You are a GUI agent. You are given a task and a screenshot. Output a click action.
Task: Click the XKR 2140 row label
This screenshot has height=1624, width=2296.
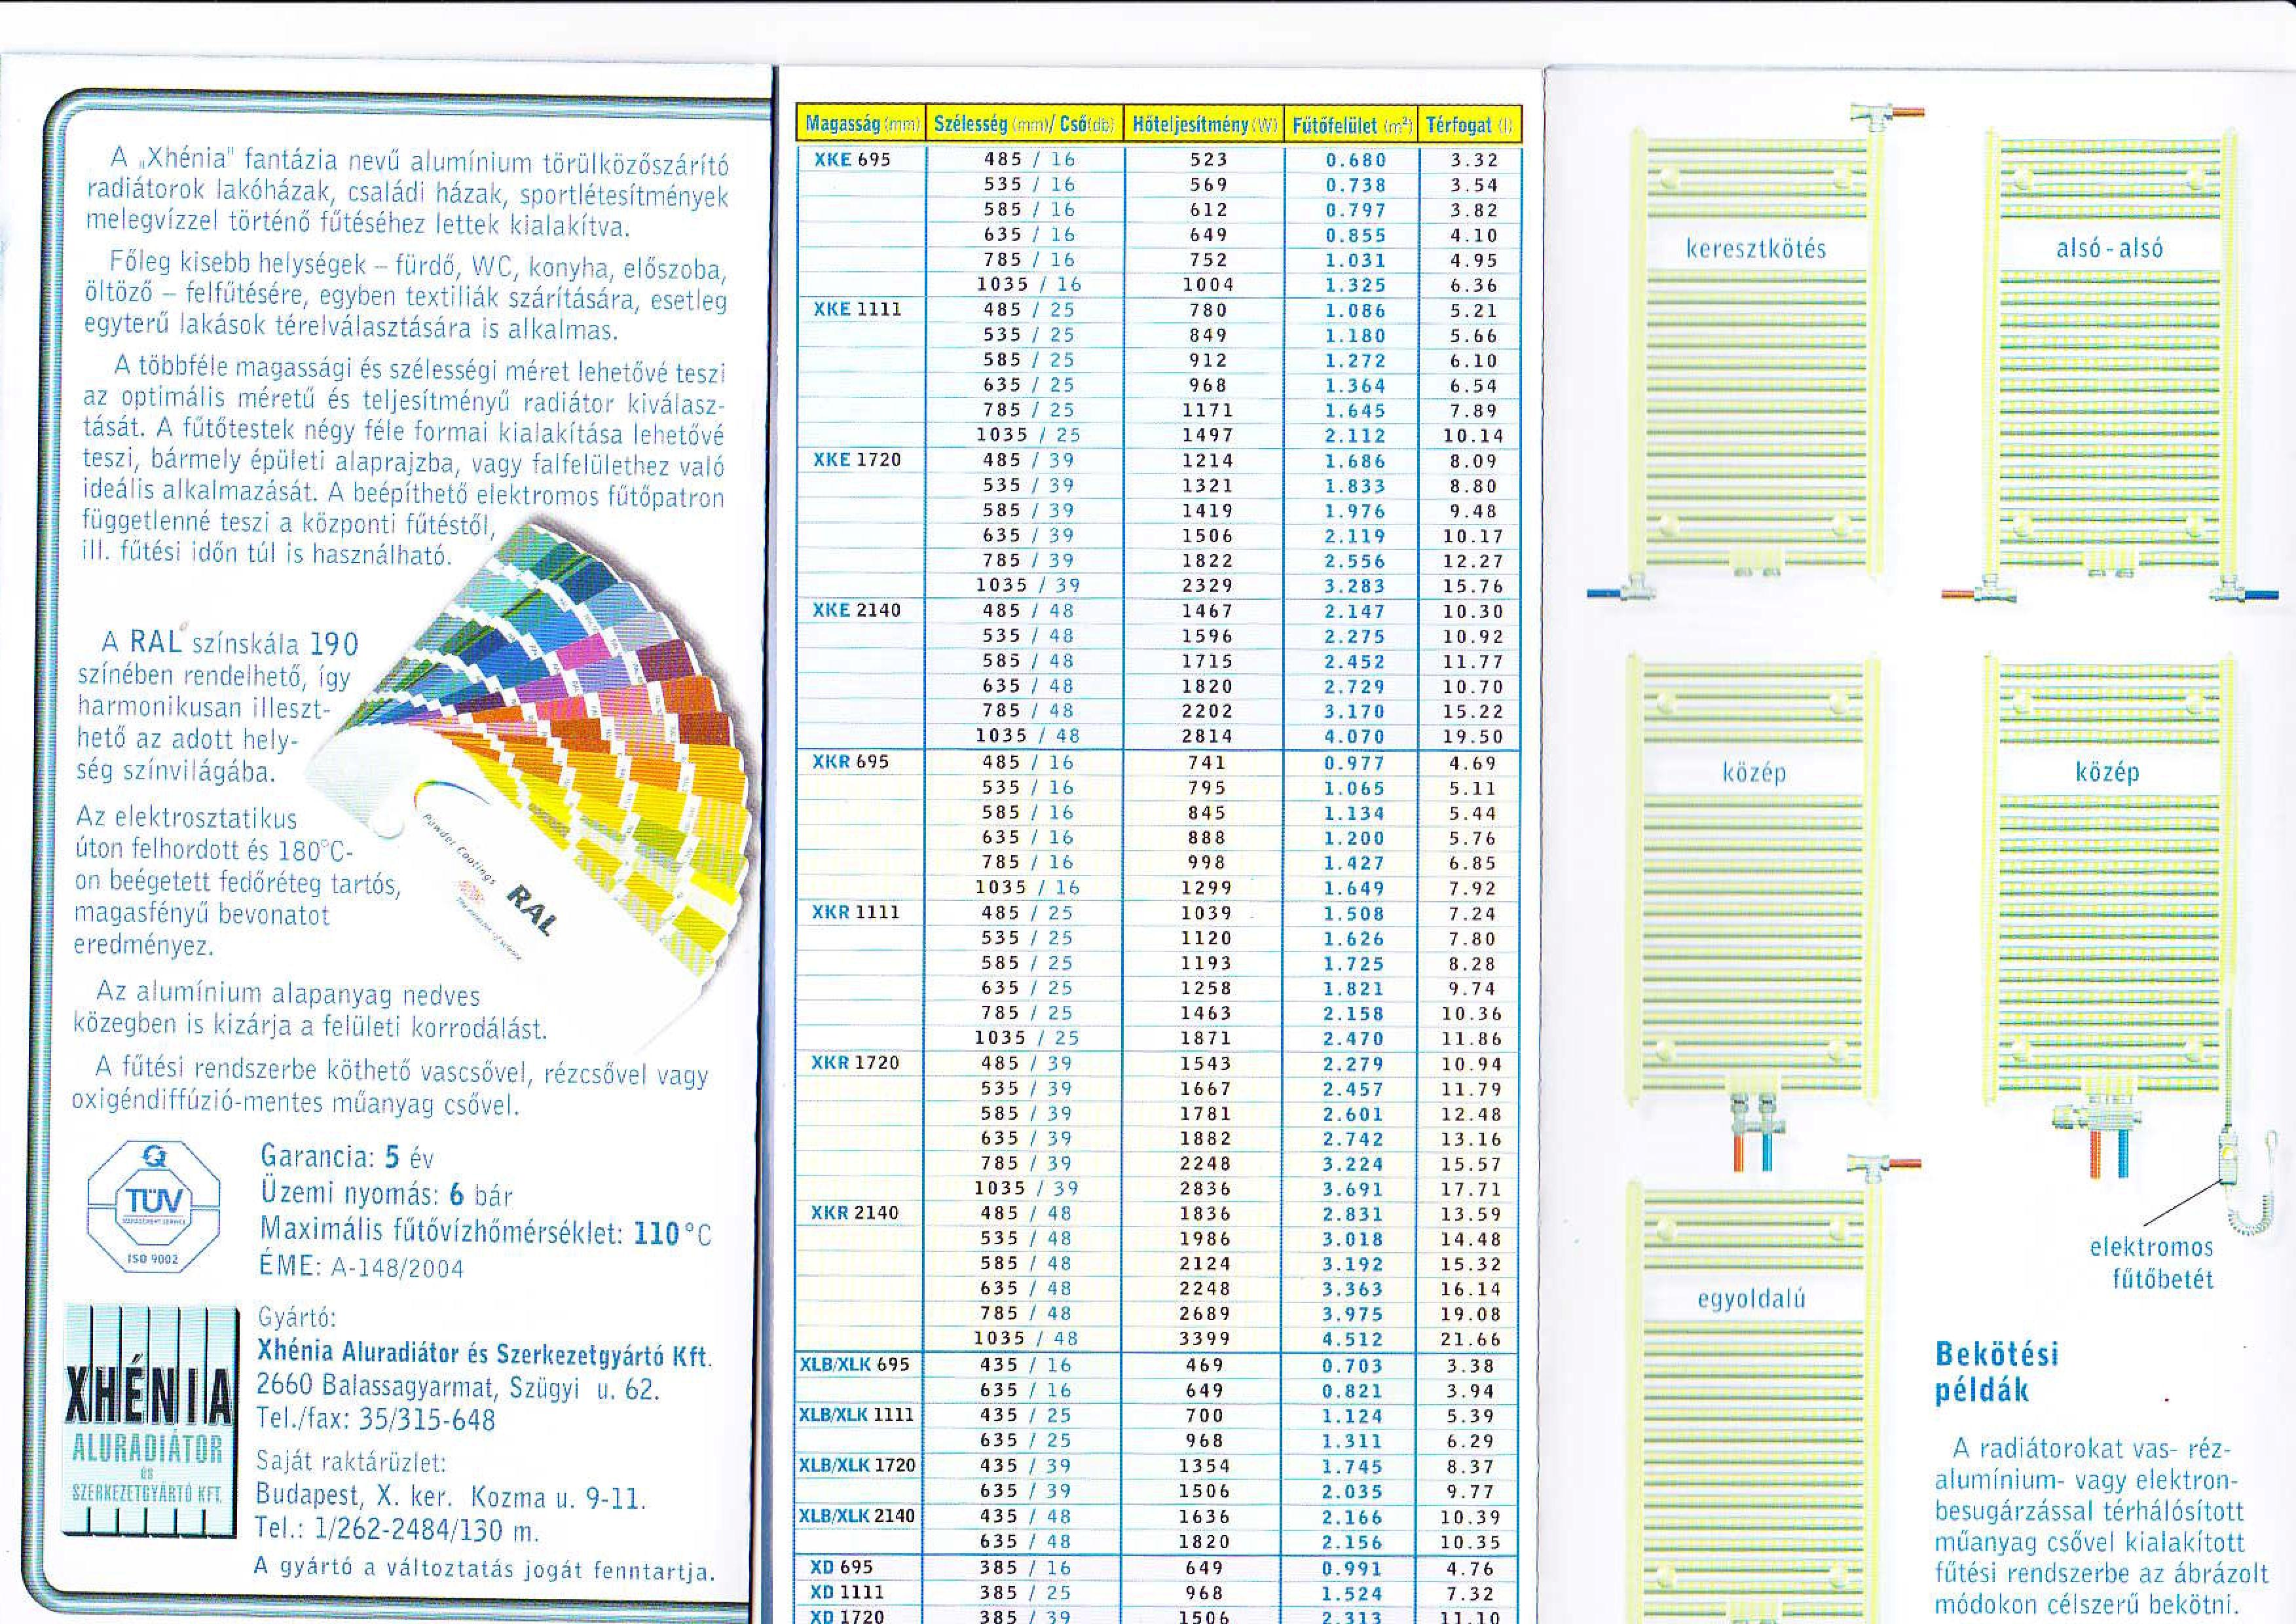[x=855, y=1213]
